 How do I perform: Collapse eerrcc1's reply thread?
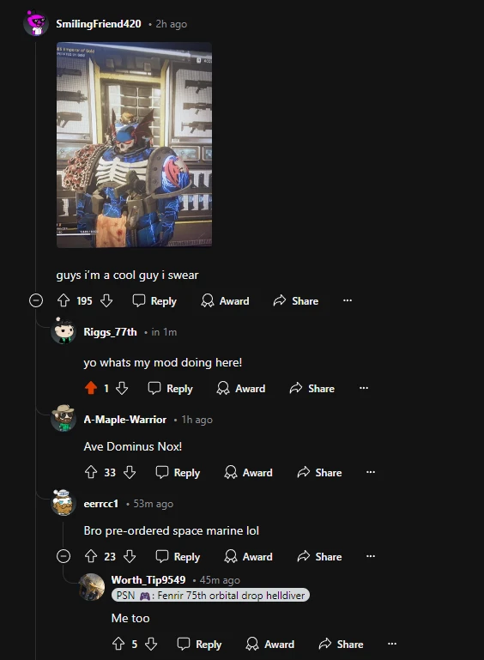point(64,556)
